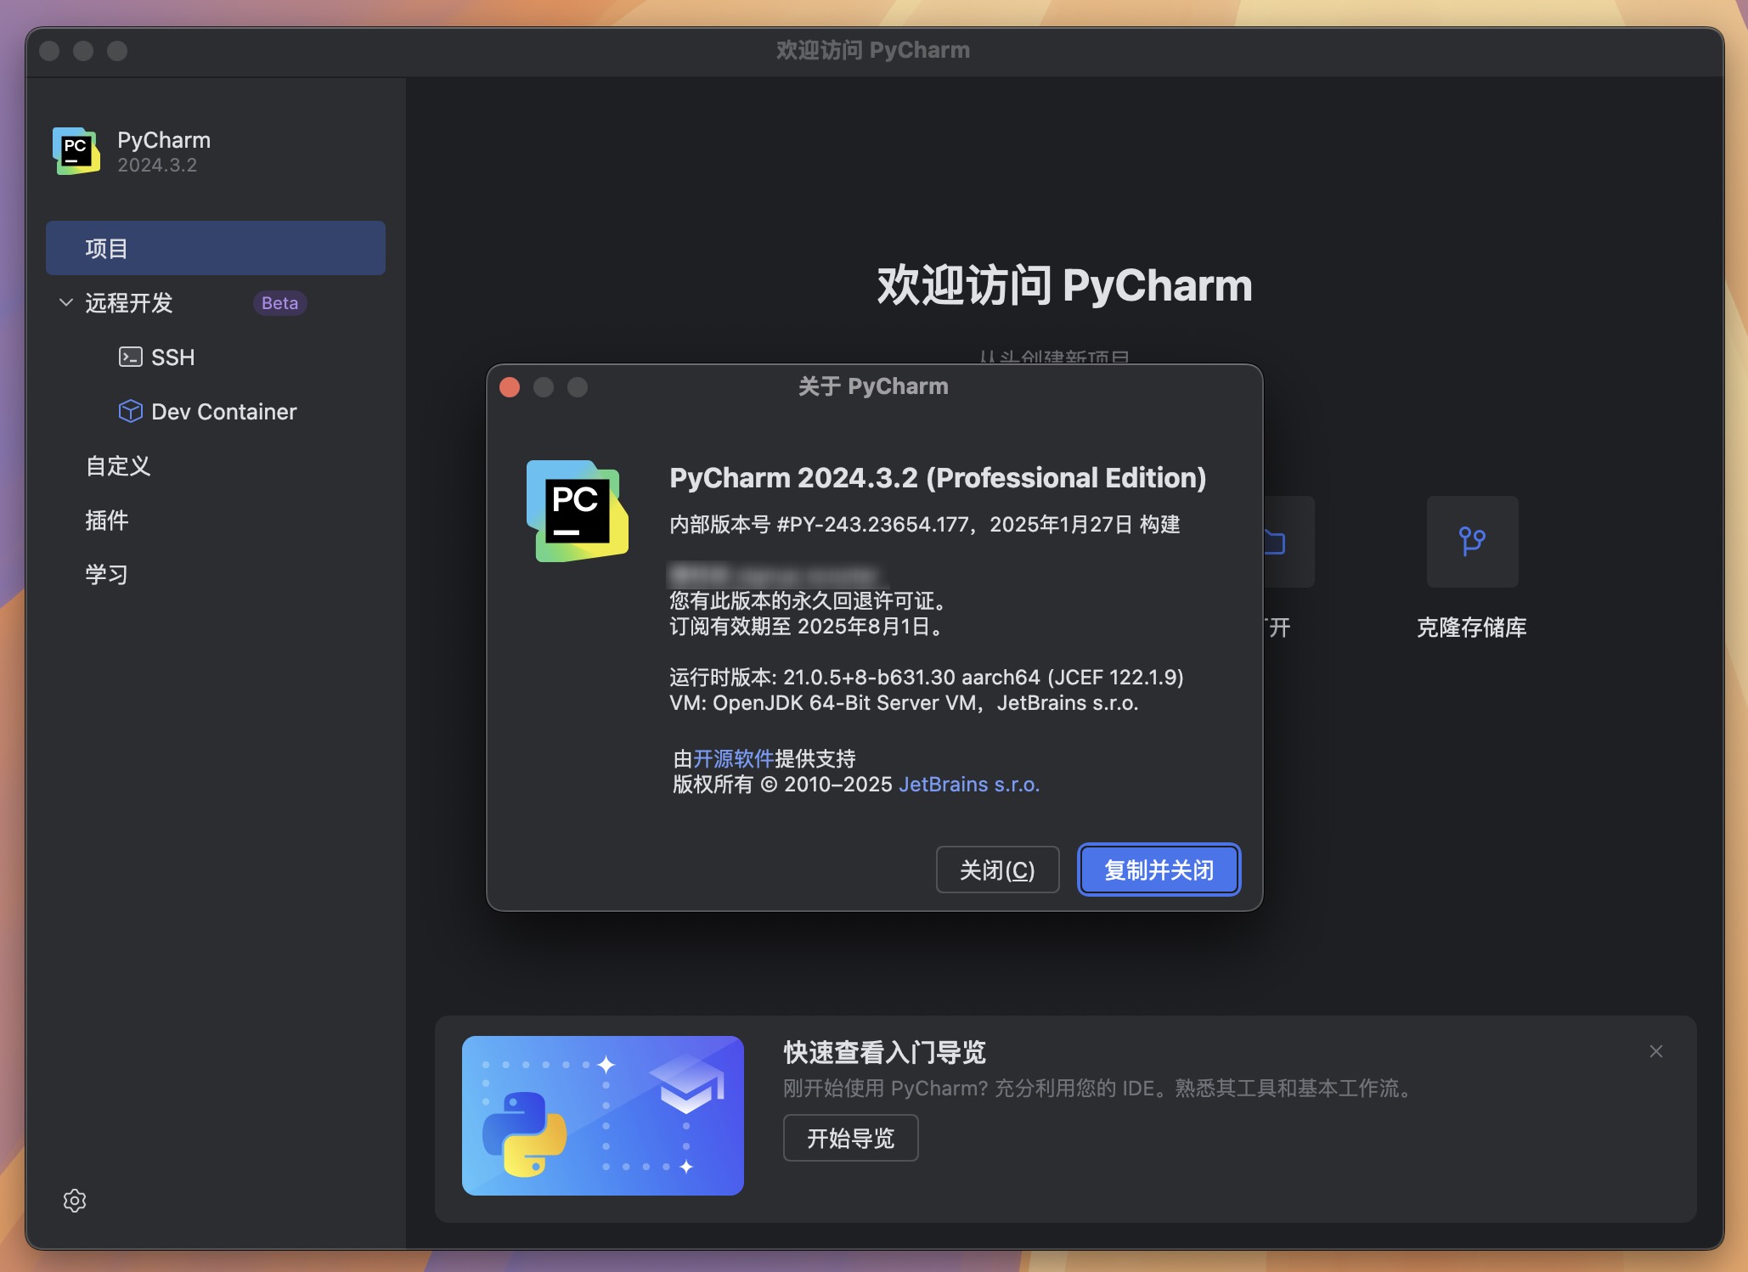
Task: Click the 2024.3.2 version text in sidebar
Action: [157, 165]
